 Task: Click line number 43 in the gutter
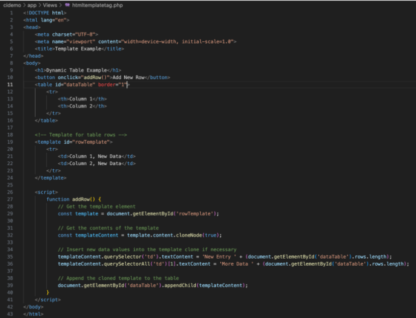click(x=11, y=313)
